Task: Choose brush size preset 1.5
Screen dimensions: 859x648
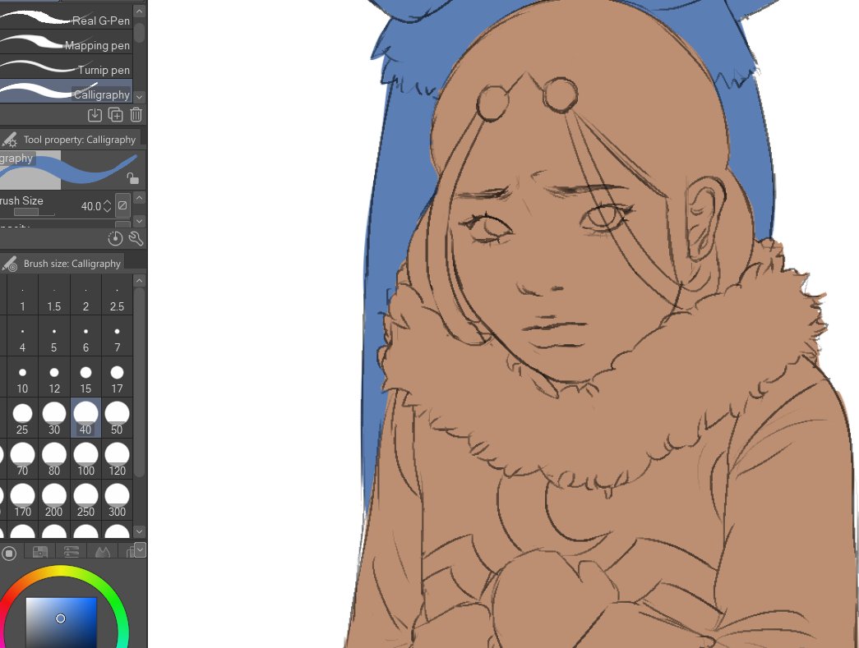Action: click(53, 295)
